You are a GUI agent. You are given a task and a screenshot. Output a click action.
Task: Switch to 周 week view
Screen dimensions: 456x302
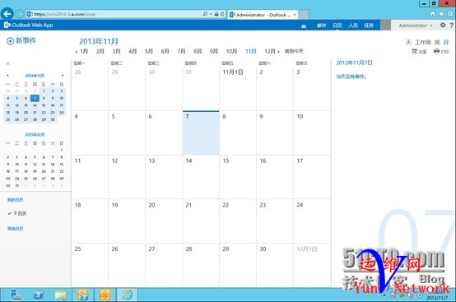437,43
